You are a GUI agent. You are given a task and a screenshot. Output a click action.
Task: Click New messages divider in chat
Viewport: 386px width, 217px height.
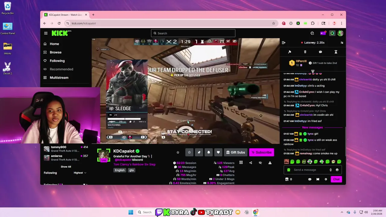coord(312,127)
